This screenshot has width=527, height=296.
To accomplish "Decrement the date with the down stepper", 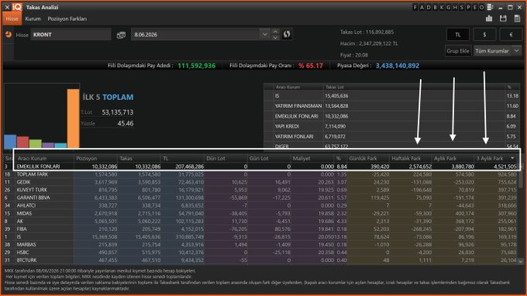I will [x=275, y=38].
